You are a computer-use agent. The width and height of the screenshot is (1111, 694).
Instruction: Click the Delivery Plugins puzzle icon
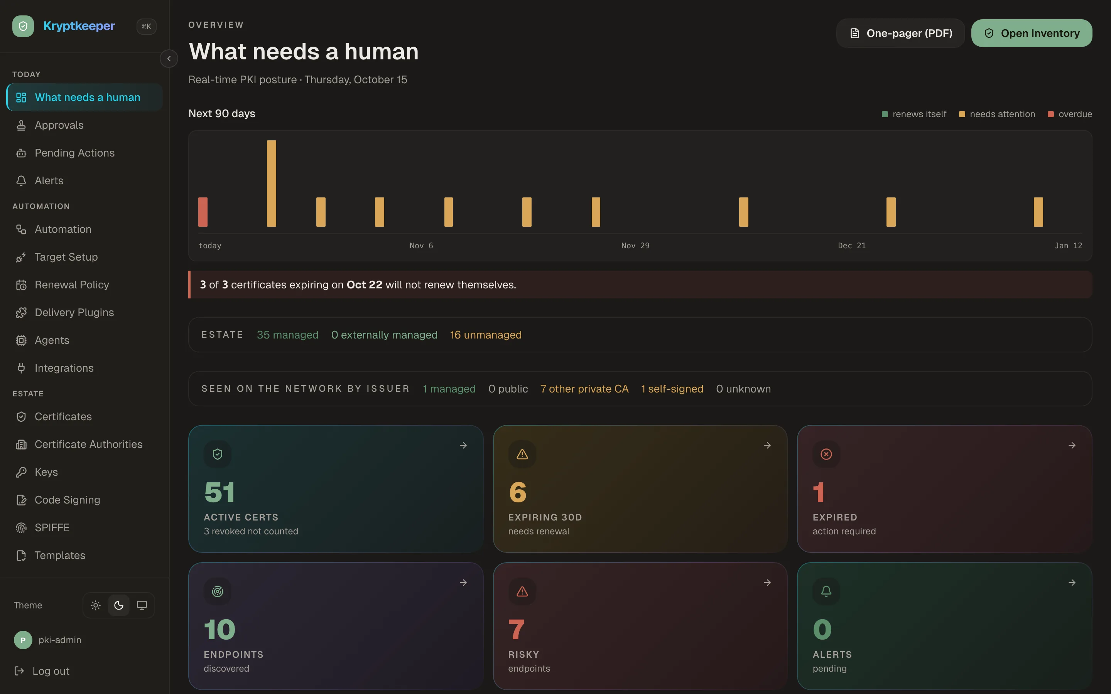21,313
